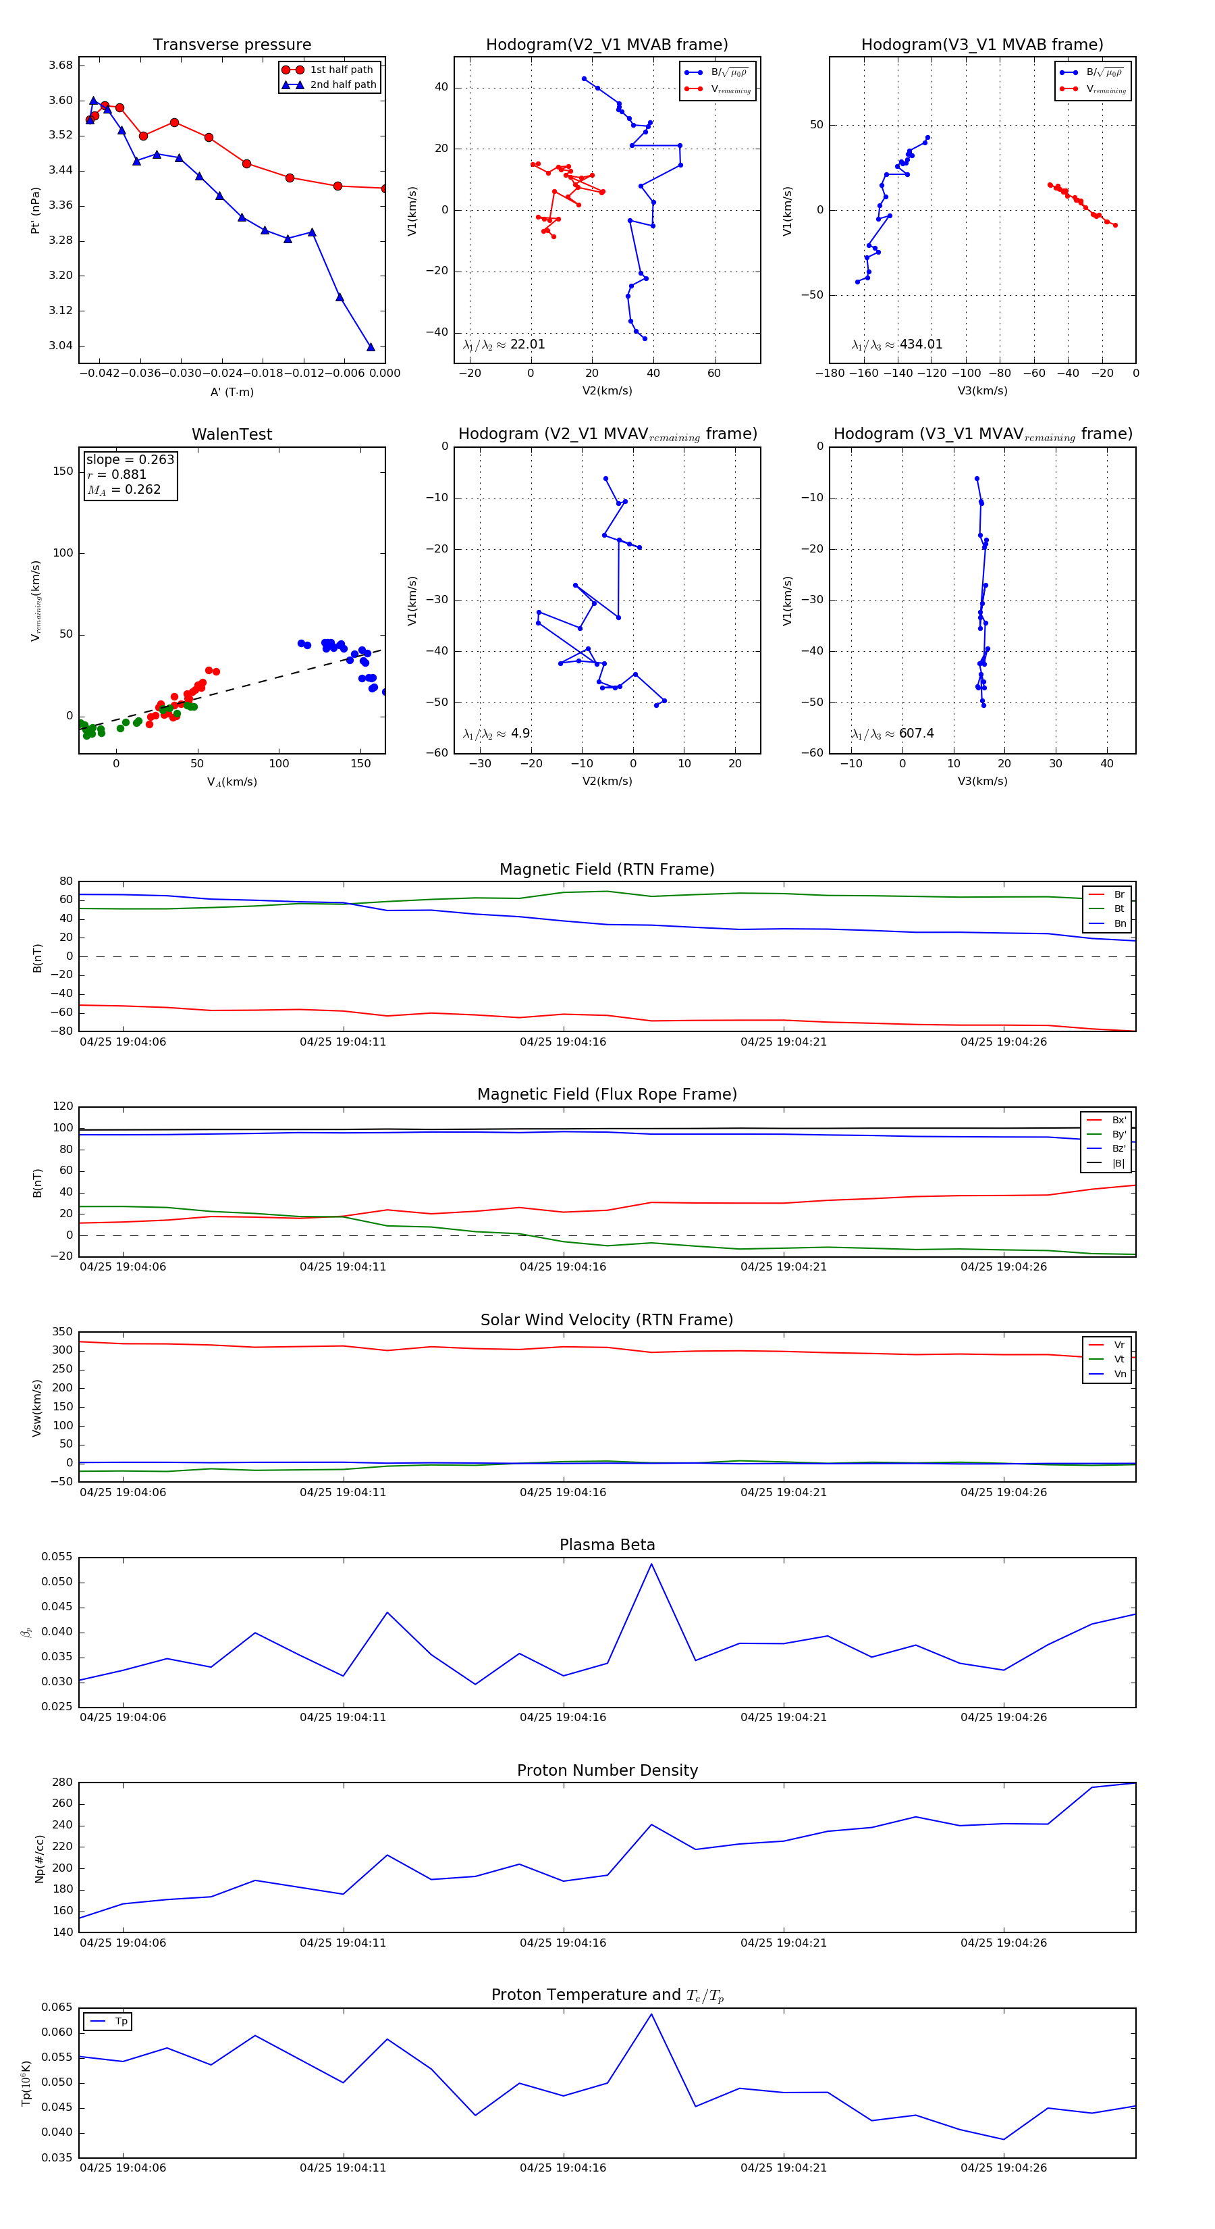The image size is (1215, 2229).
Task: Click the "Tp(10^6K)" y-axis label
Action: click(x=26, y=2083)
